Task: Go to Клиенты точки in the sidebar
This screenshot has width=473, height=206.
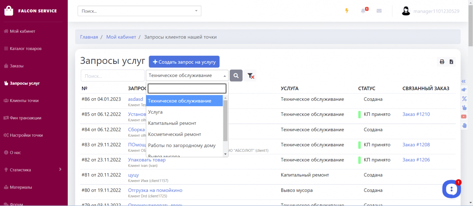Action: click(x=24, y=101)
